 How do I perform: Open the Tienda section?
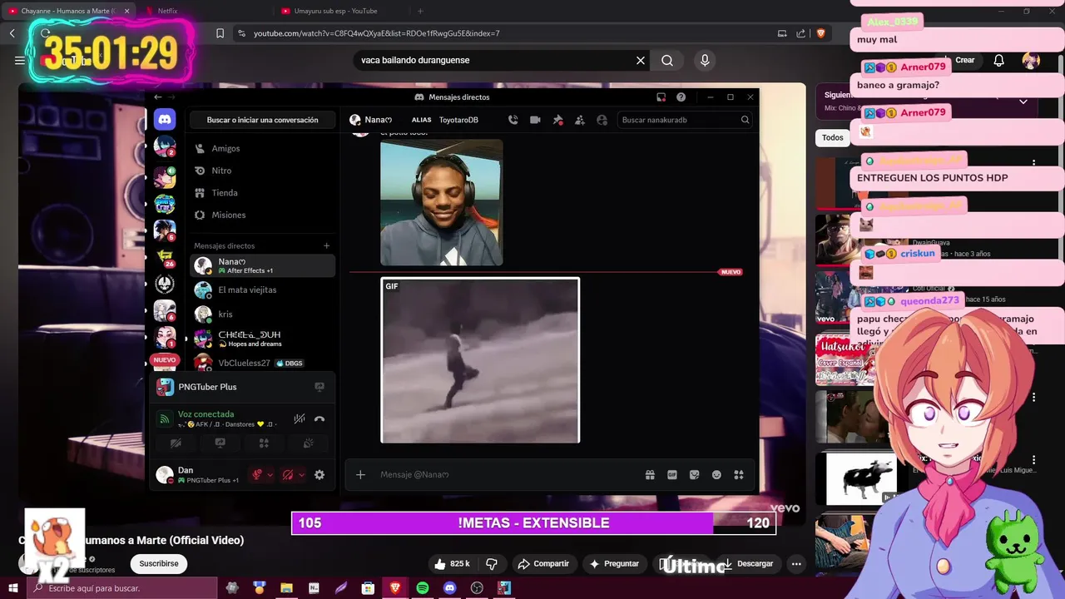tap(262, 193)
